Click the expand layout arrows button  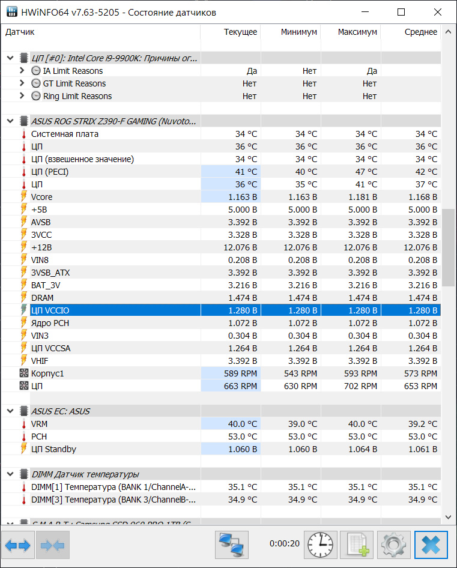pos(18,545)
